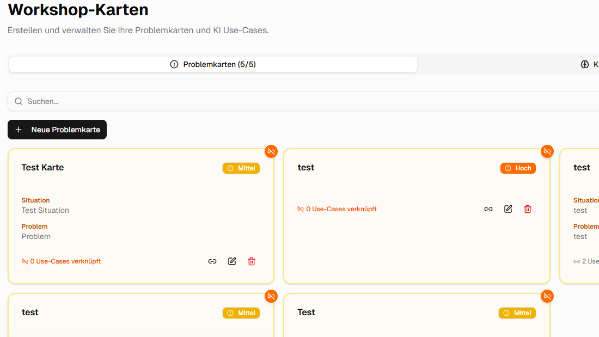Click the 'Test Karte' card title
The height and width of the screenshot is (337, 599).
43,167
